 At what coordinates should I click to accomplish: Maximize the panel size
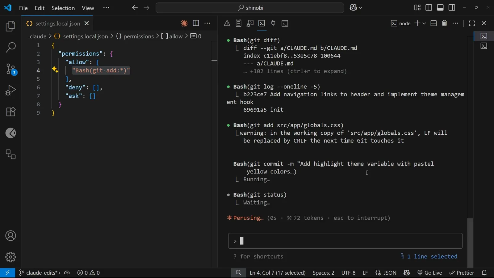tap(472, 23)
